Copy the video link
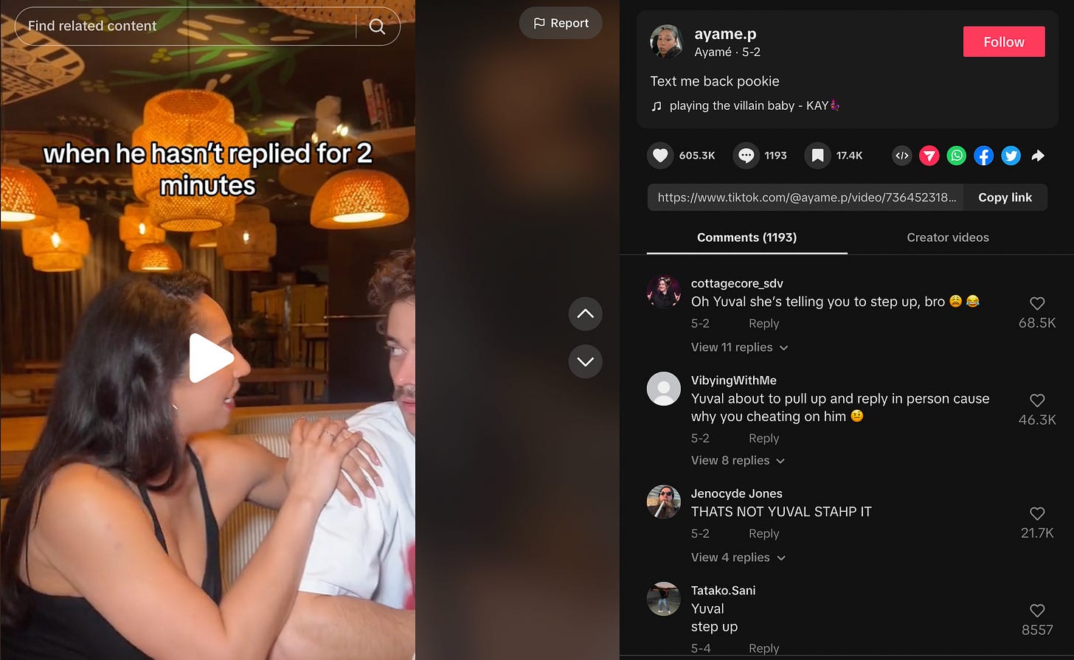 coord(1005,198)
